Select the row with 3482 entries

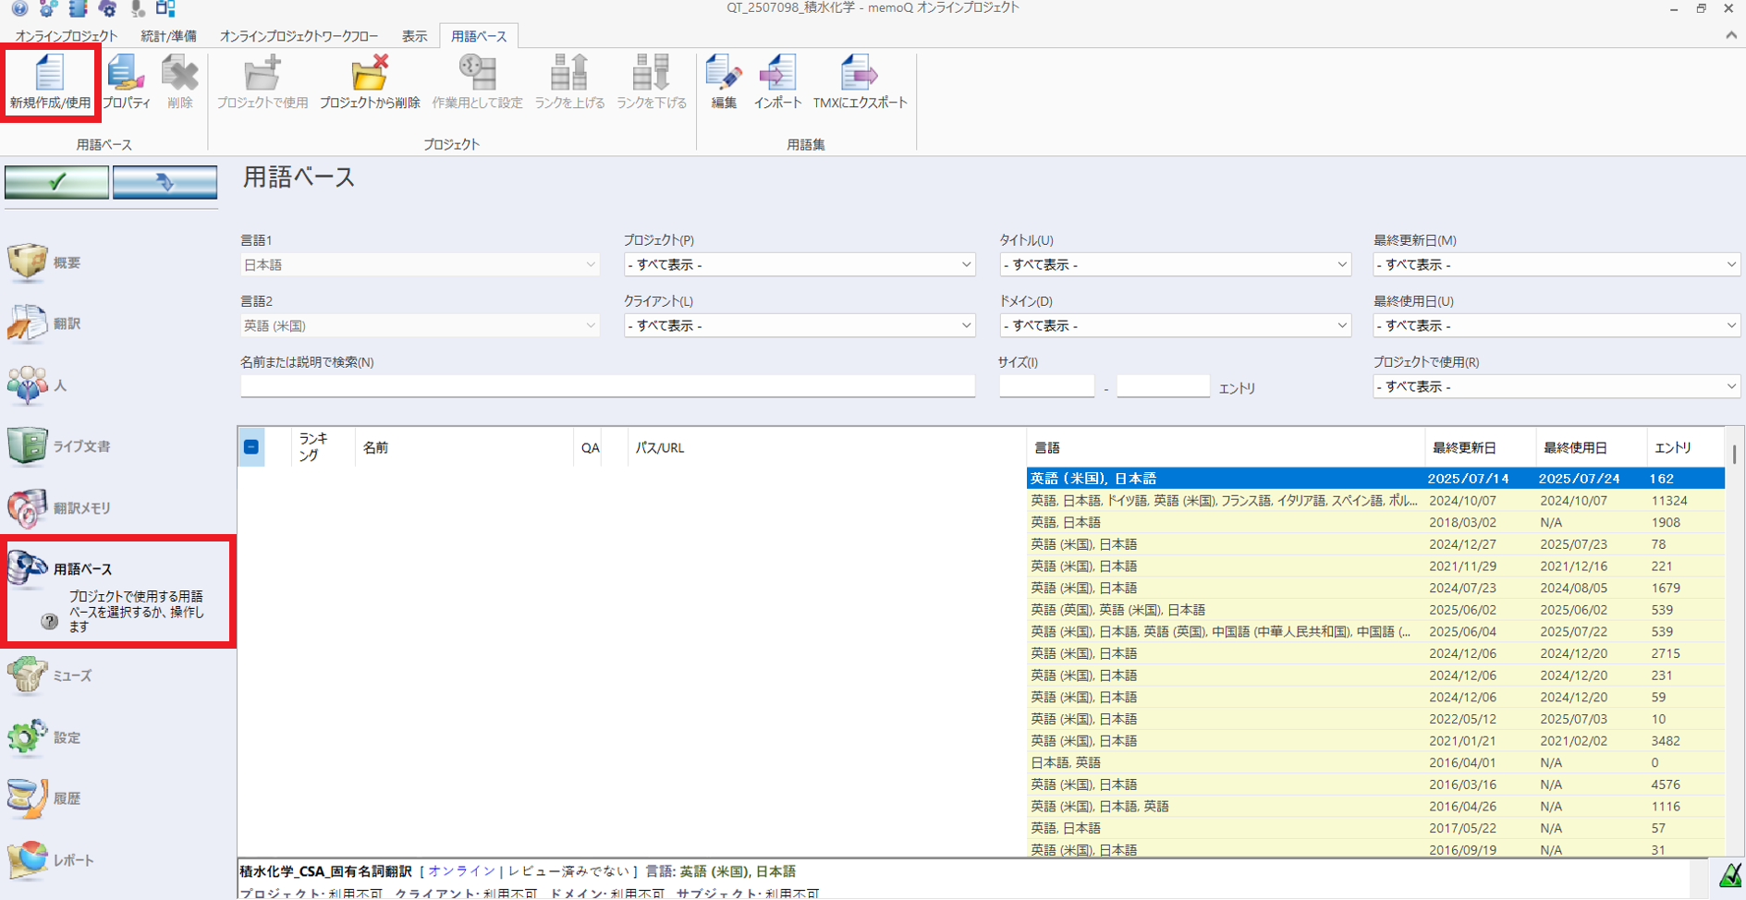coord(1375,740)
